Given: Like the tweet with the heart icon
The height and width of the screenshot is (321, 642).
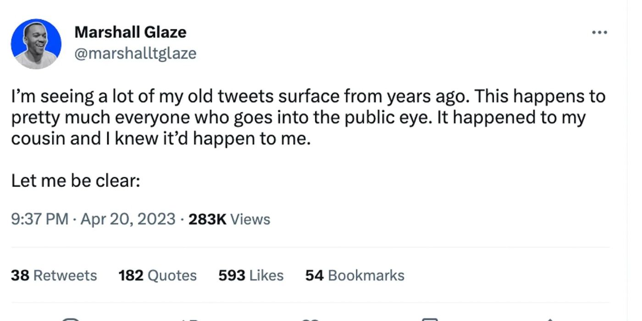Looking at the screenshot, I should point(311,319).
